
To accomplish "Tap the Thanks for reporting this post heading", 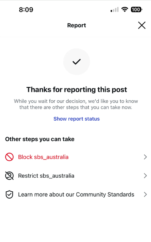I will pyautogui.click(x=76, y=90).
